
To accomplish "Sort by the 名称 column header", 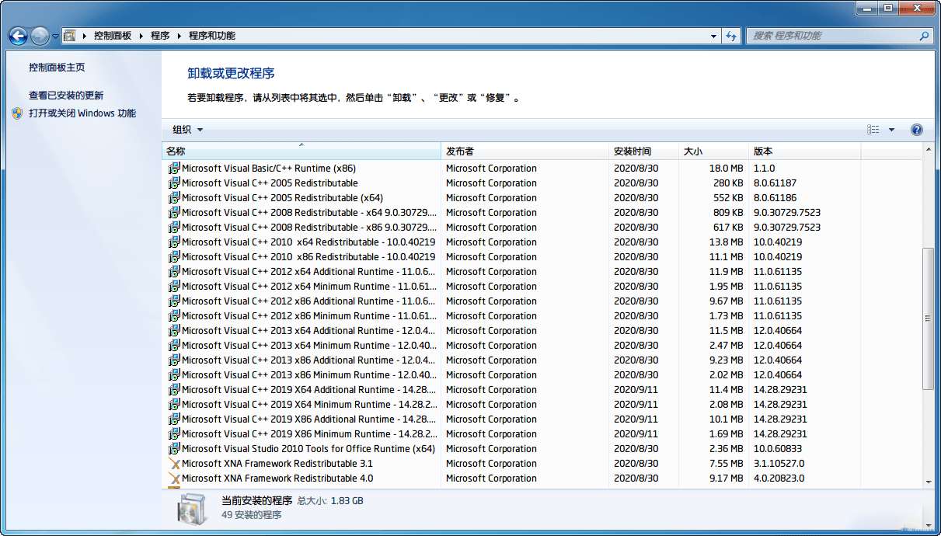I will 301,151.
